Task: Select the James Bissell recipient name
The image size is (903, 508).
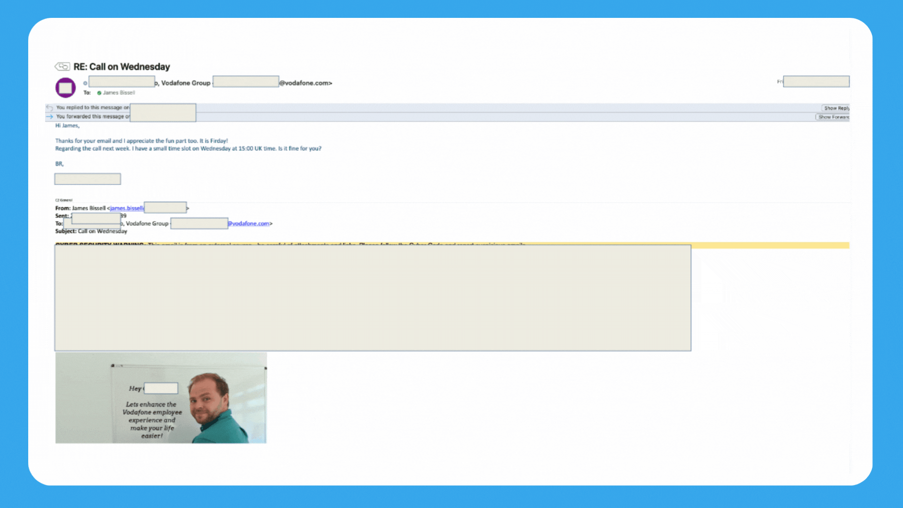Action: tap(119, 93)
